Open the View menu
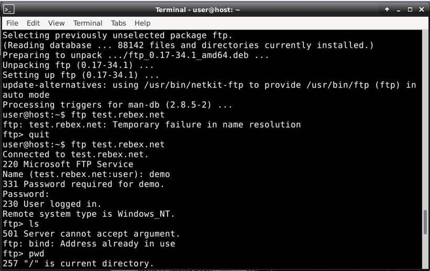 click(56, 23)
